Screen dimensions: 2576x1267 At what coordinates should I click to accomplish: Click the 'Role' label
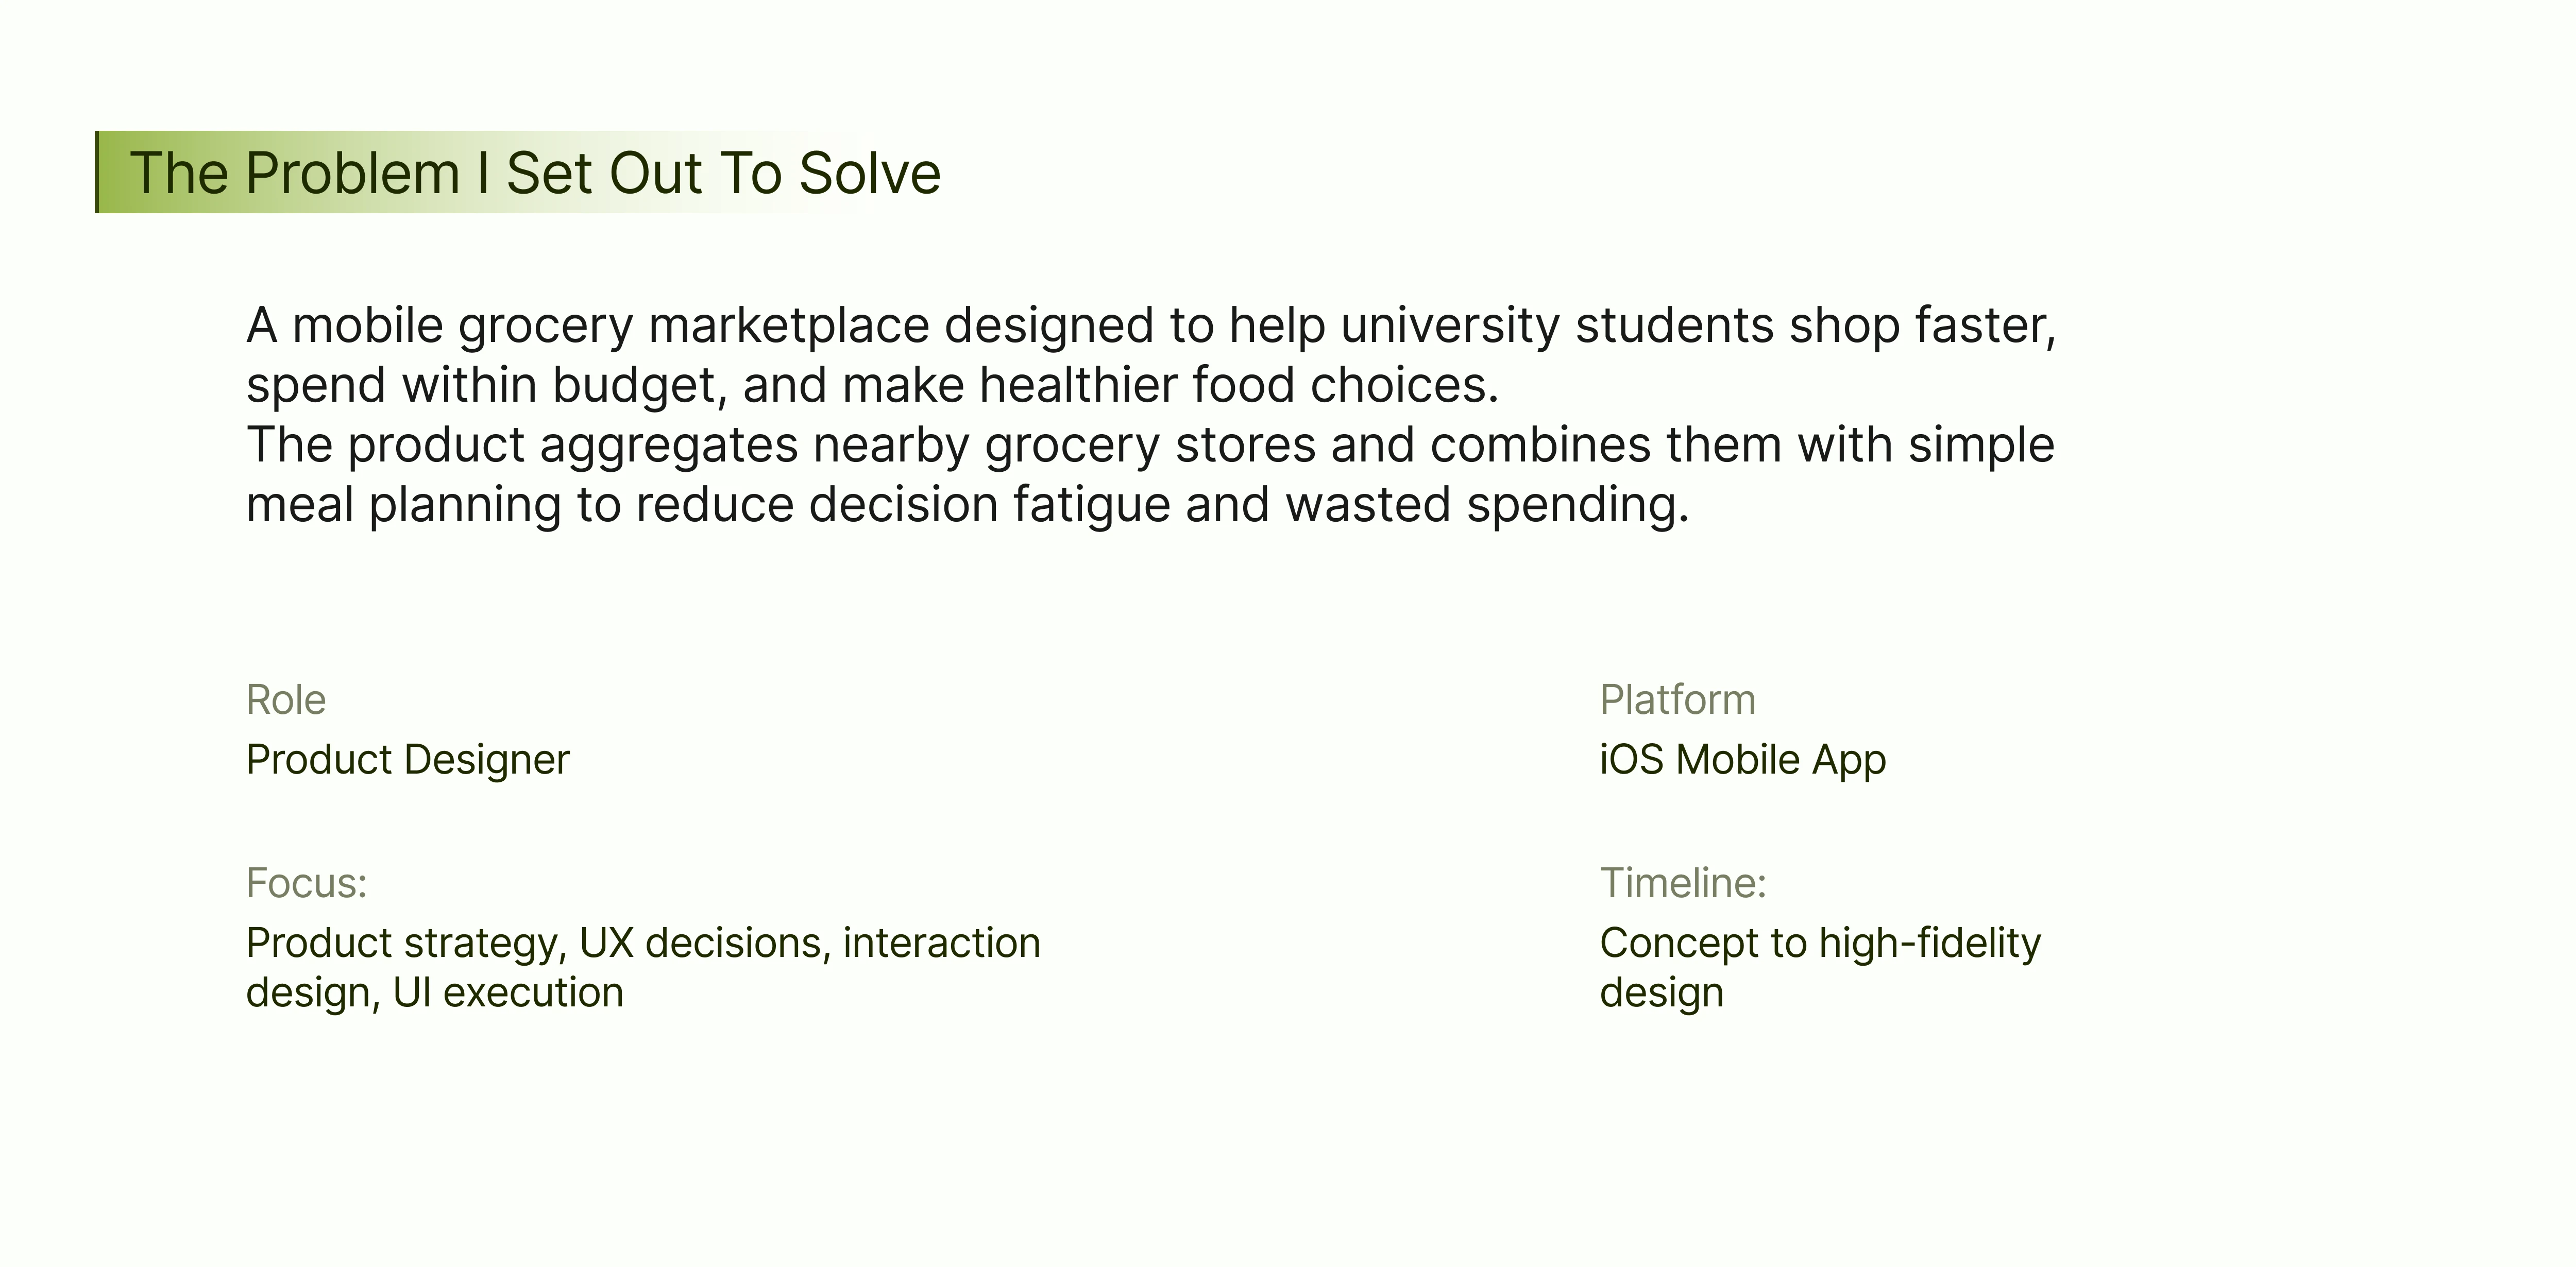[286, 700]
